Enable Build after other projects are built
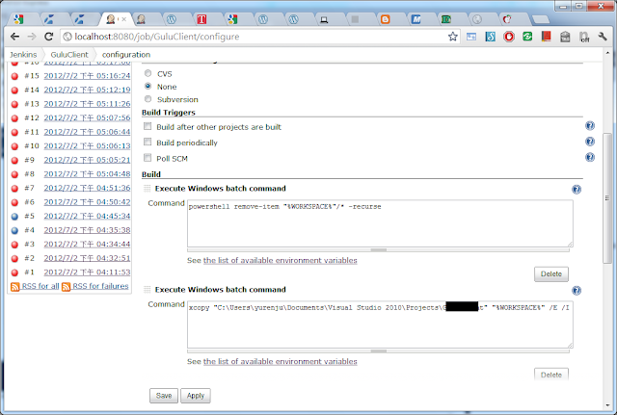The width and height of the screenshot is (617, 415). point(148,127)
